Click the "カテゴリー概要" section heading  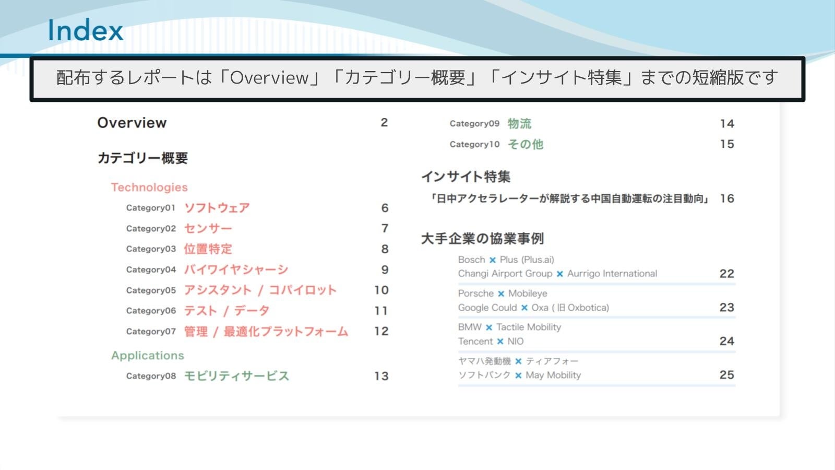coord(142,158)
